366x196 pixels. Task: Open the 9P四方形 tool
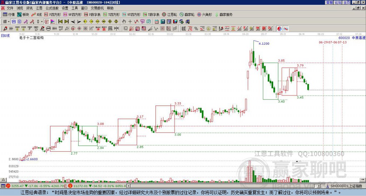tap(72, 14)
